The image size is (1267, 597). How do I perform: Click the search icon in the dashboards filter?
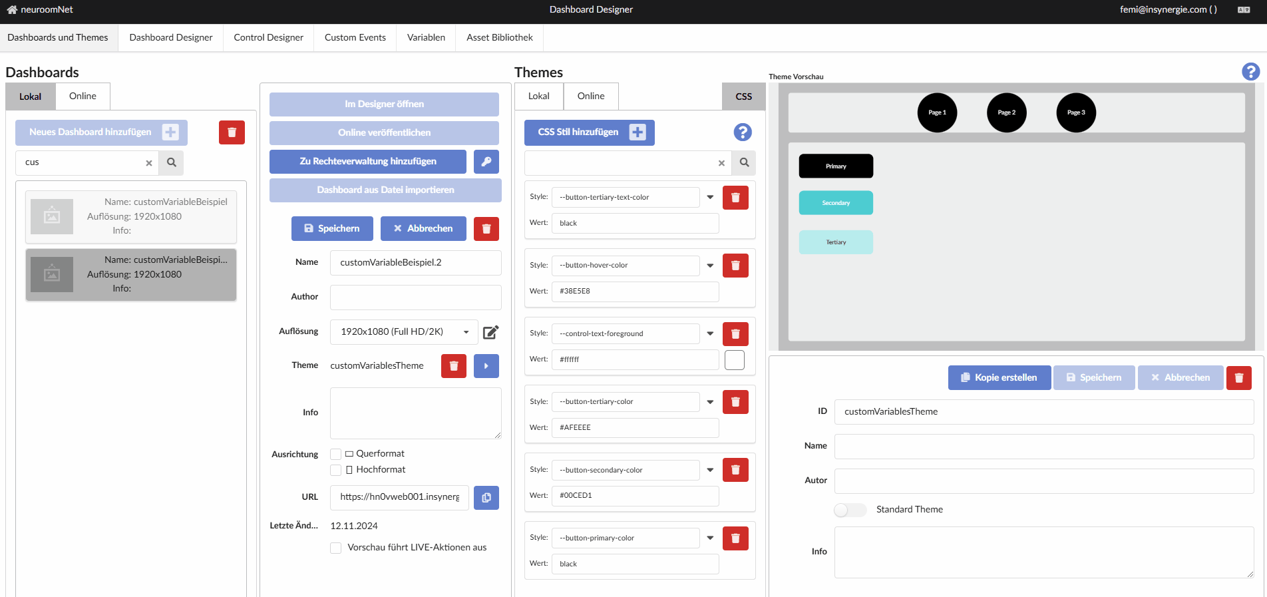[x=171, y=162]
